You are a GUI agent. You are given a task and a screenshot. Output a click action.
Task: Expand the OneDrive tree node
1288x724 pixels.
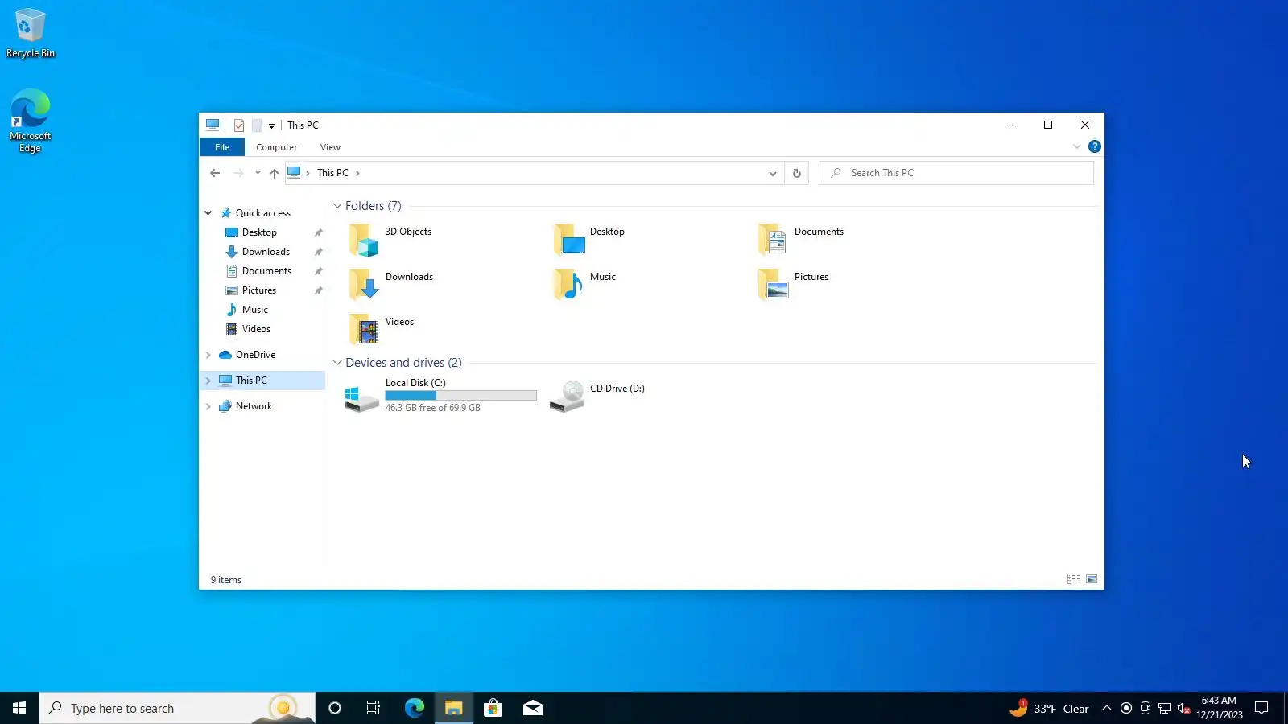tap(208, 355)
